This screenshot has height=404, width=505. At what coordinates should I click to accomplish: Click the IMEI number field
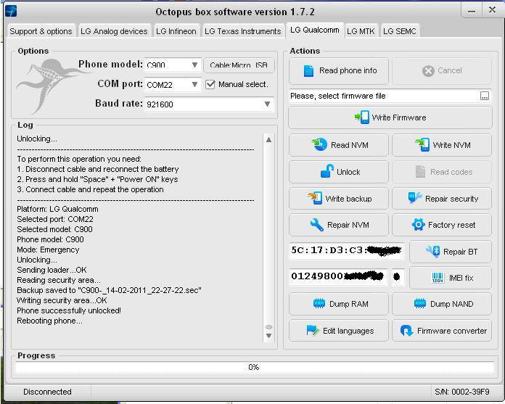tap(338, 276)
